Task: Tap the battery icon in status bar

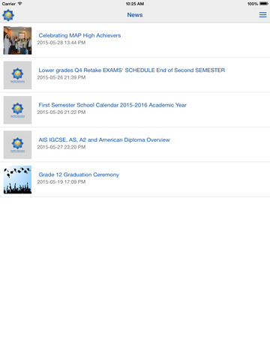Action: pos(264,4)
